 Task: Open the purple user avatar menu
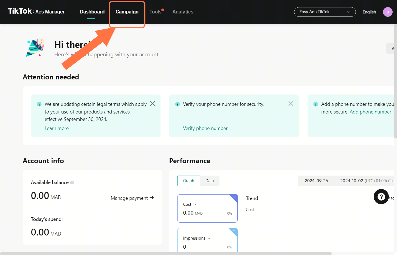[387, 12]
